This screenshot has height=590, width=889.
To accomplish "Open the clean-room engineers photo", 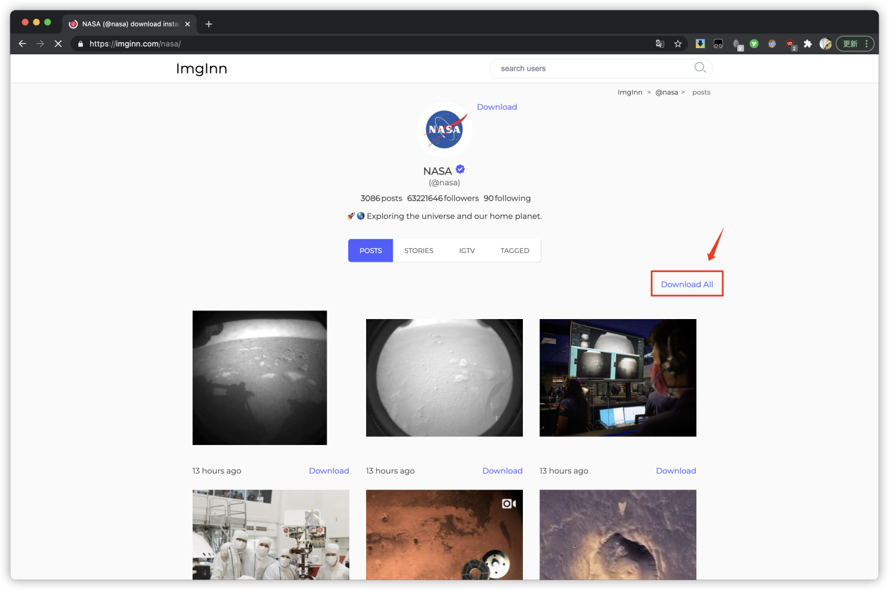I will tap(271, 534).
